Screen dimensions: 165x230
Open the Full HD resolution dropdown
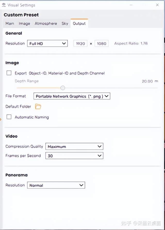tap(47, 43)
